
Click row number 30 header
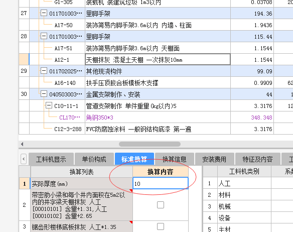24,94
